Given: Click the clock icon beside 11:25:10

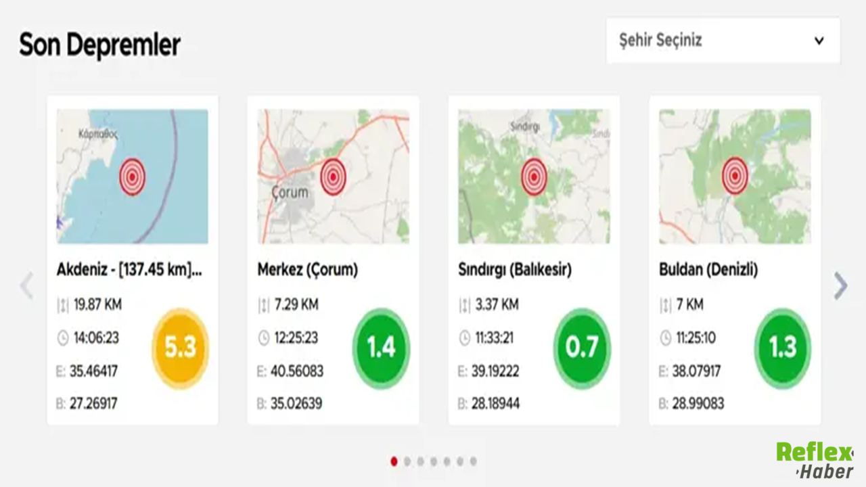Looking at the screenshot, I should (666, 338).
